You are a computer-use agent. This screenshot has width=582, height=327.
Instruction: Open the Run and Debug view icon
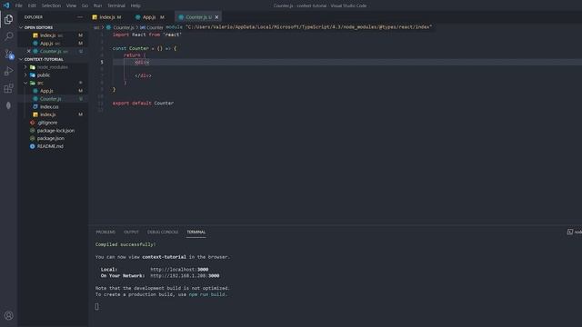tap(8, 71)
